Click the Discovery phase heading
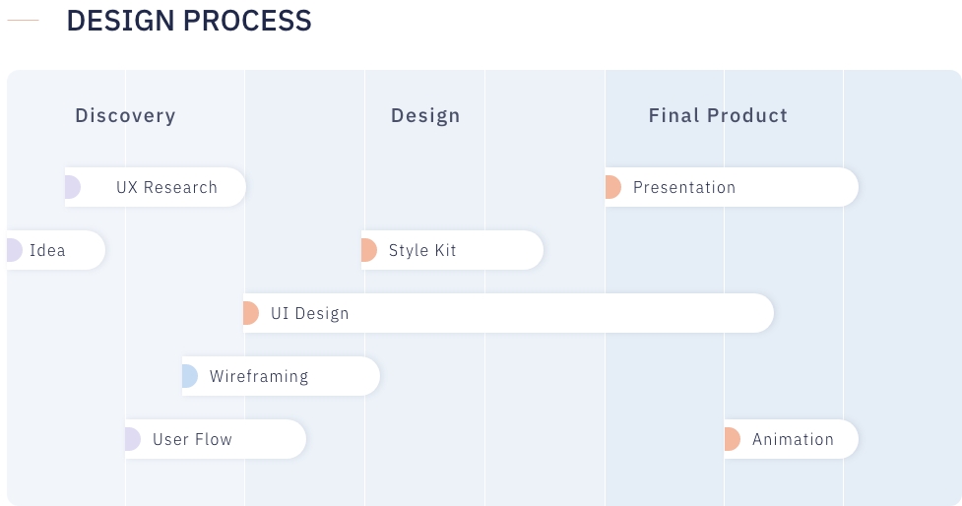Image resolution: width=962 pixels, height=506 pixels. coord(125,115)
